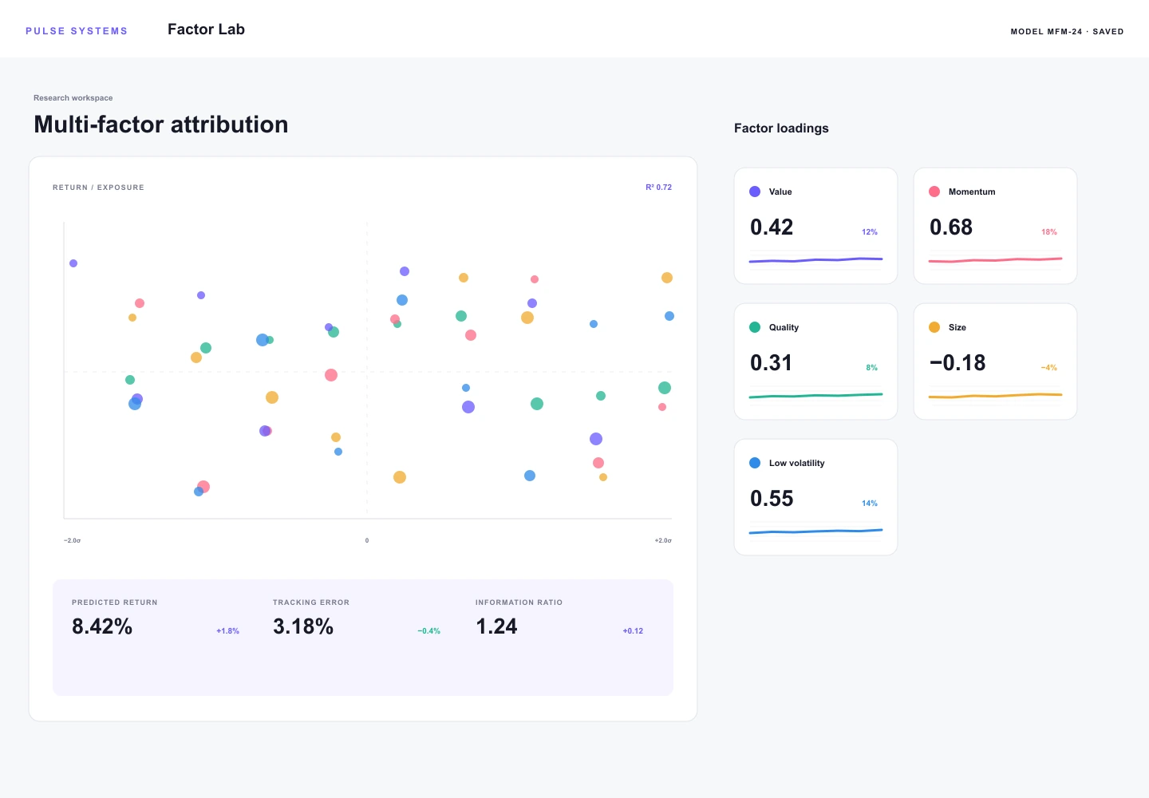Viewport: 1149px width, 798px height.
Task: Click the Low volatility card label
Action: pyautogui.click(x=797, y=463)
